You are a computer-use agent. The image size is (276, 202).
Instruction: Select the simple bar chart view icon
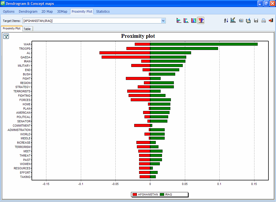179,21
